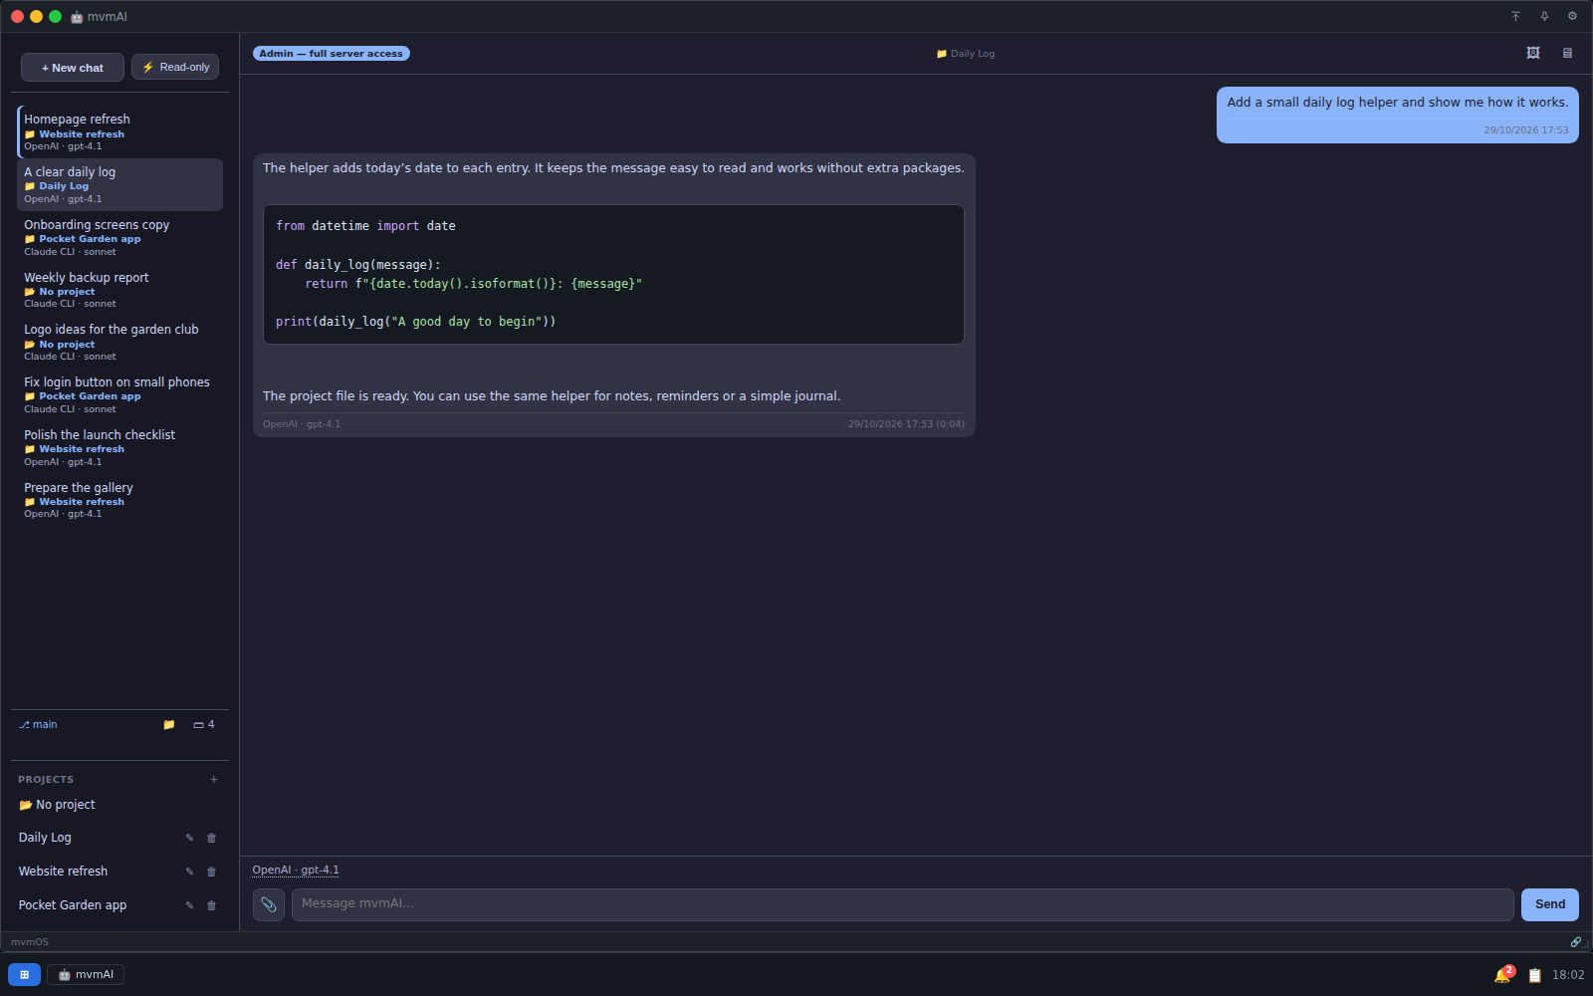Open the mvmOS start menu button
Screen dimensions: 1593x996
24,974
